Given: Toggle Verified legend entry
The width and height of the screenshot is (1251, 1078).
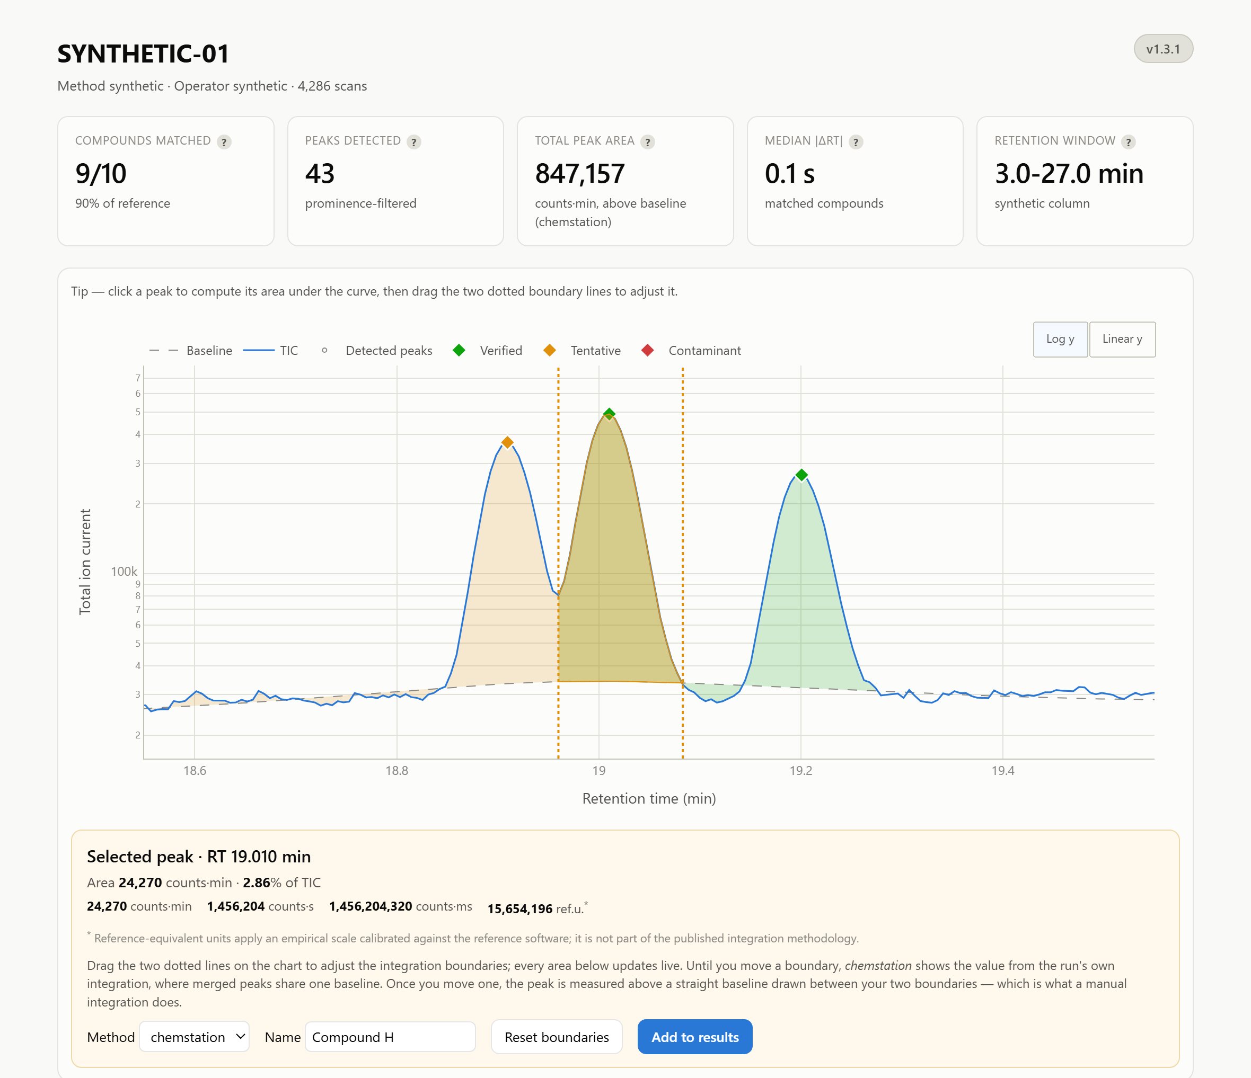Looking at the screenshot, I should click(488, 351).
